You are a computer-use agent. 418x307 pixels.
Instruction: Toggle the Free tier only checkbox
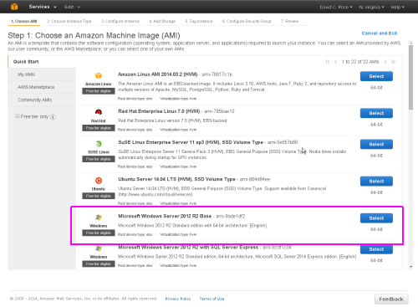pos(18,116)
